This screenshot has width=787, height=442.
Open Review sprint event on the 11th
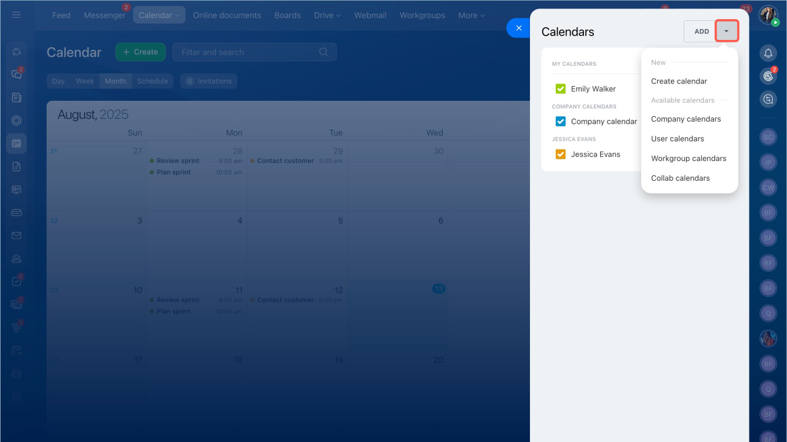point(197,300)
